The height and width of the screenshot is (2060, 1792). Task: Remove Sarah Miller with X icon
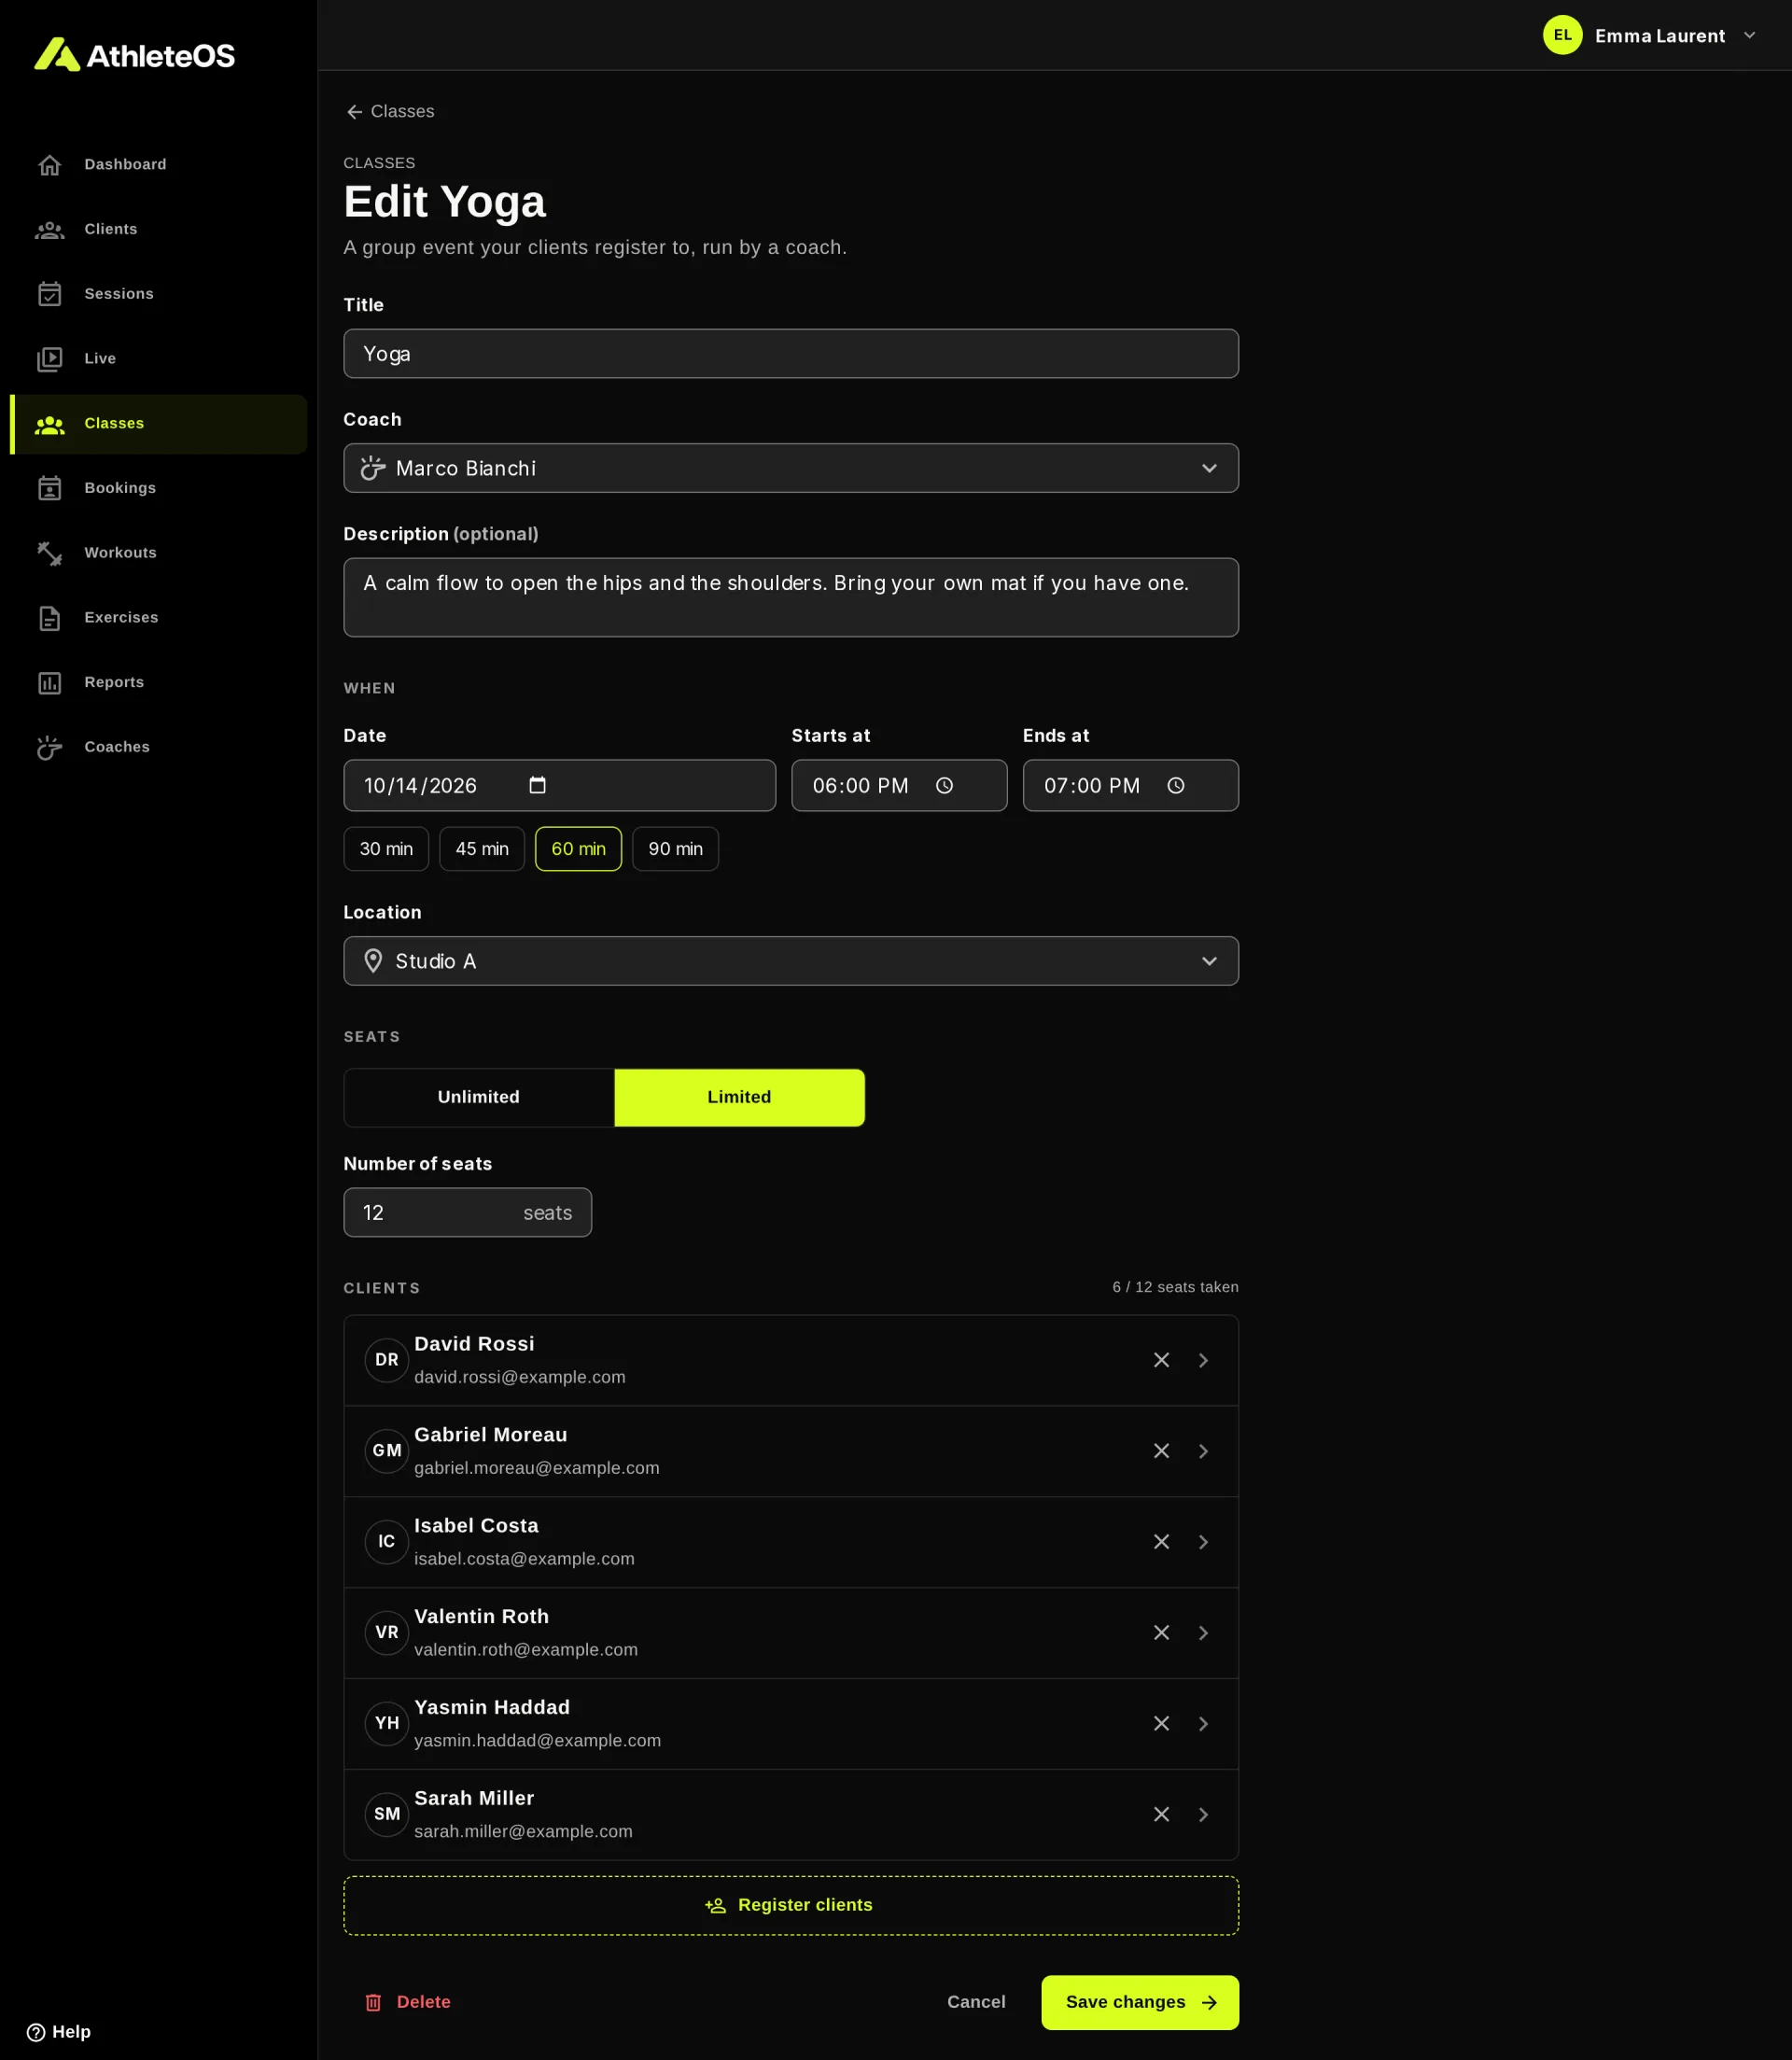click(x=1161, y=1815)
